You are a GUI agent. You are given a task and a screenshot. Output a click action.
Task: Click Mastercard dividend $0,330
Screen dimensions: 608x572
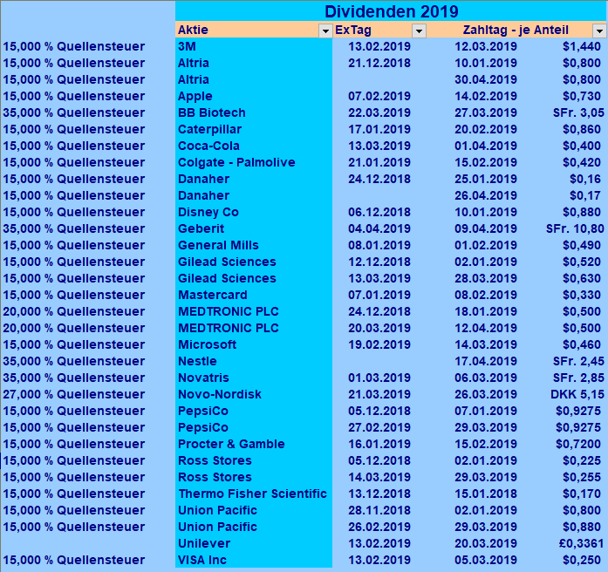click(x=582, y=295)
